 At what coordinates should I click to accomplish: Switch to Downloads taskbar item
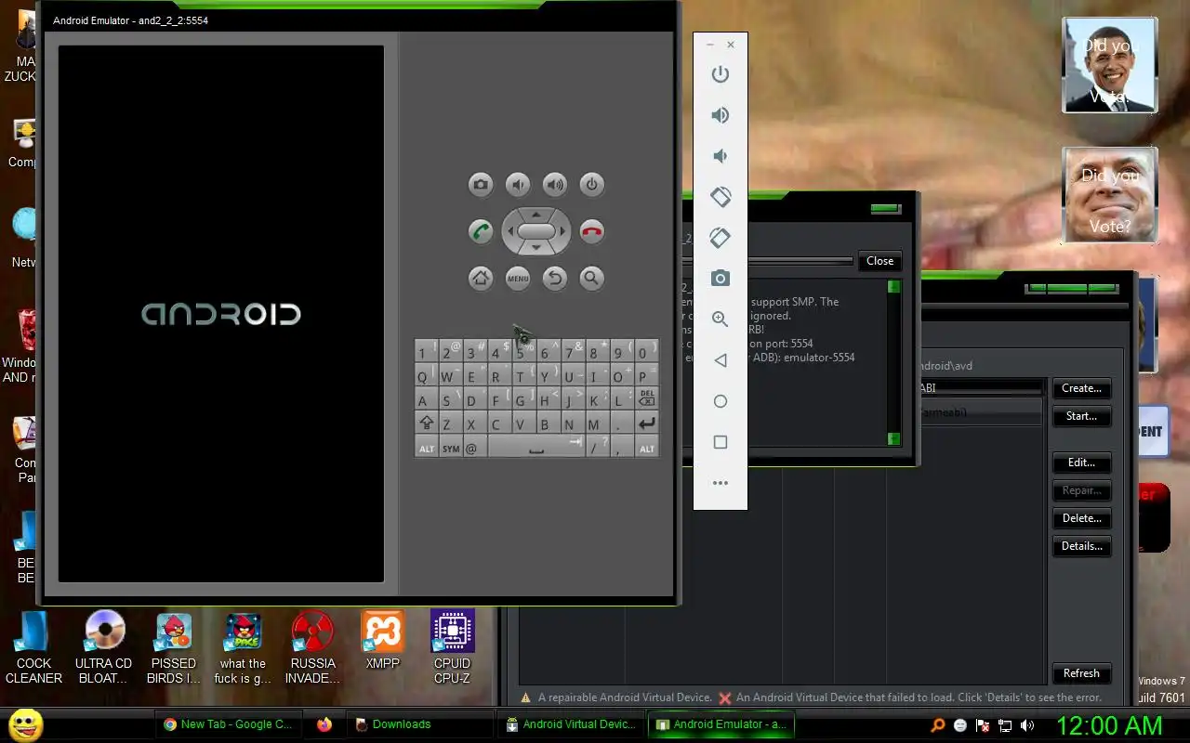click(x=420, y=724)
